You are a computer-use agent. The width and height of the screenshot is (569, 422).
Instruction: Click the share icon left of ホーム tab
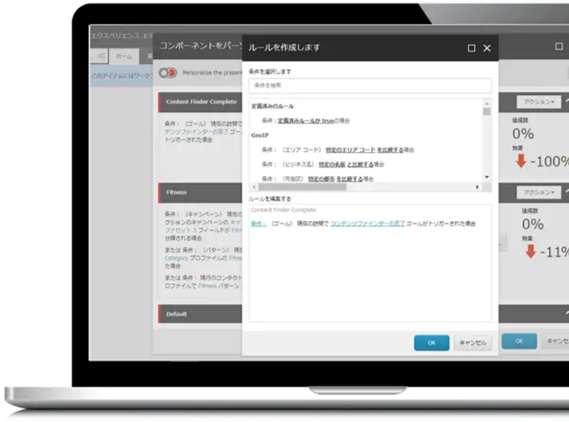[102, 55]
